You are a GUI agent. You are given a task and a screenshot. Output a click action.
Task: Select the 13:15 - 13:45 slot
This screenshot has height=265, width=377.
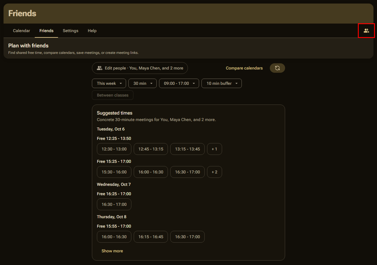[187, 149]
